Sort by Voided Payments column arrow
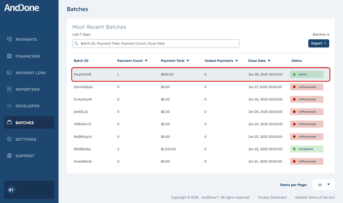343x203 pixels. [237, 61]
